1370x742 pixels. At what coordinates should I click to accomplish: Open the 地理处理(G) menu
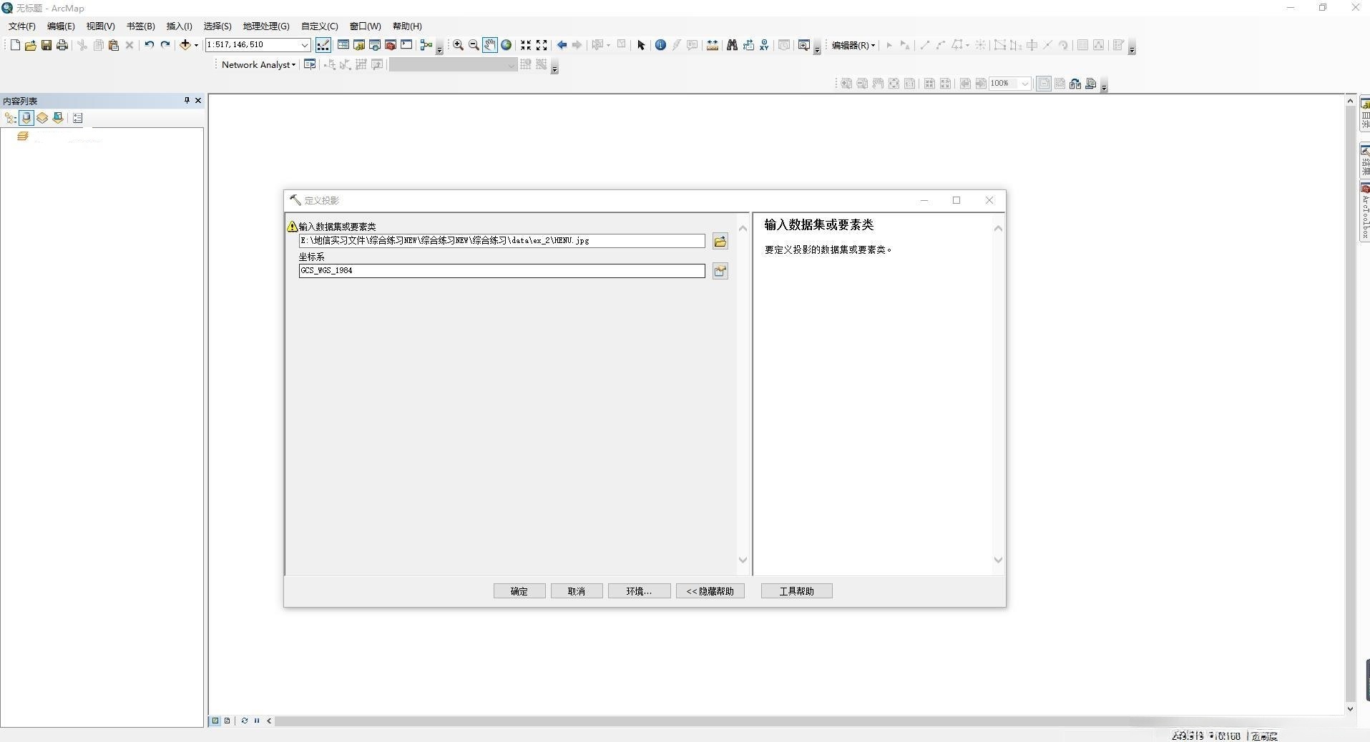[x=266, y=26]
